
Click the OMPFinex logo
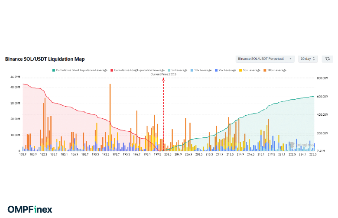tap(30, 209)
